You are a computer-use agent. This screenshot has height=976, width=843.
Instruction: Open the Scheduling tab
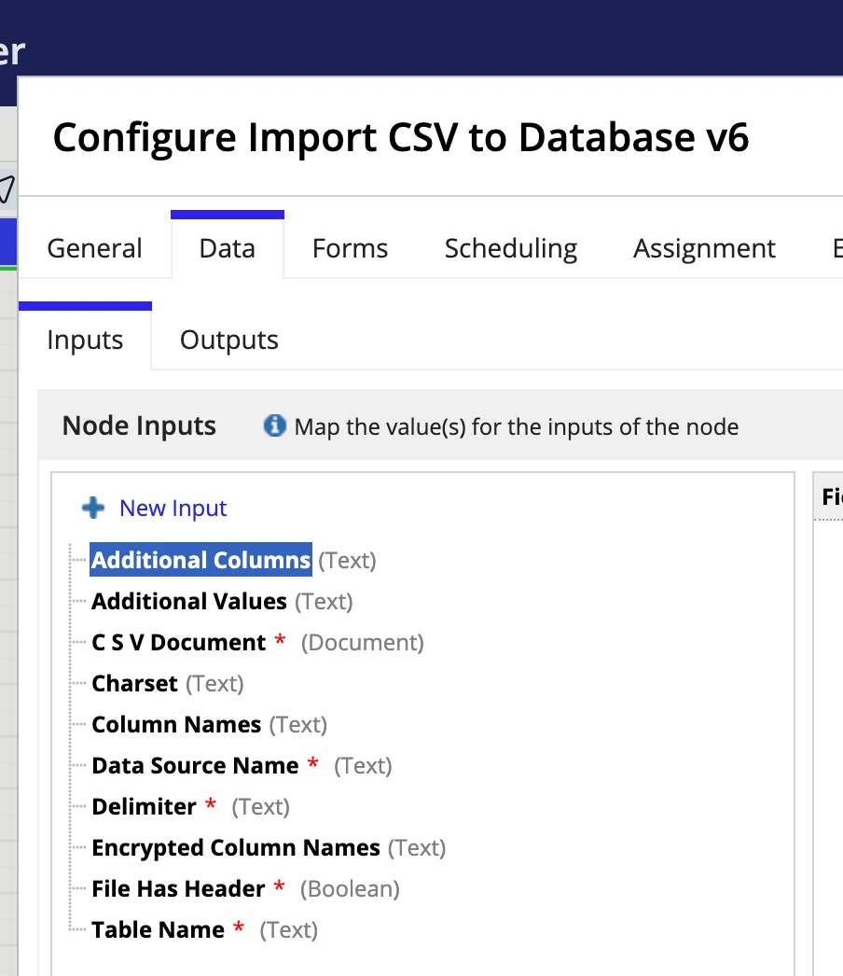511,248
